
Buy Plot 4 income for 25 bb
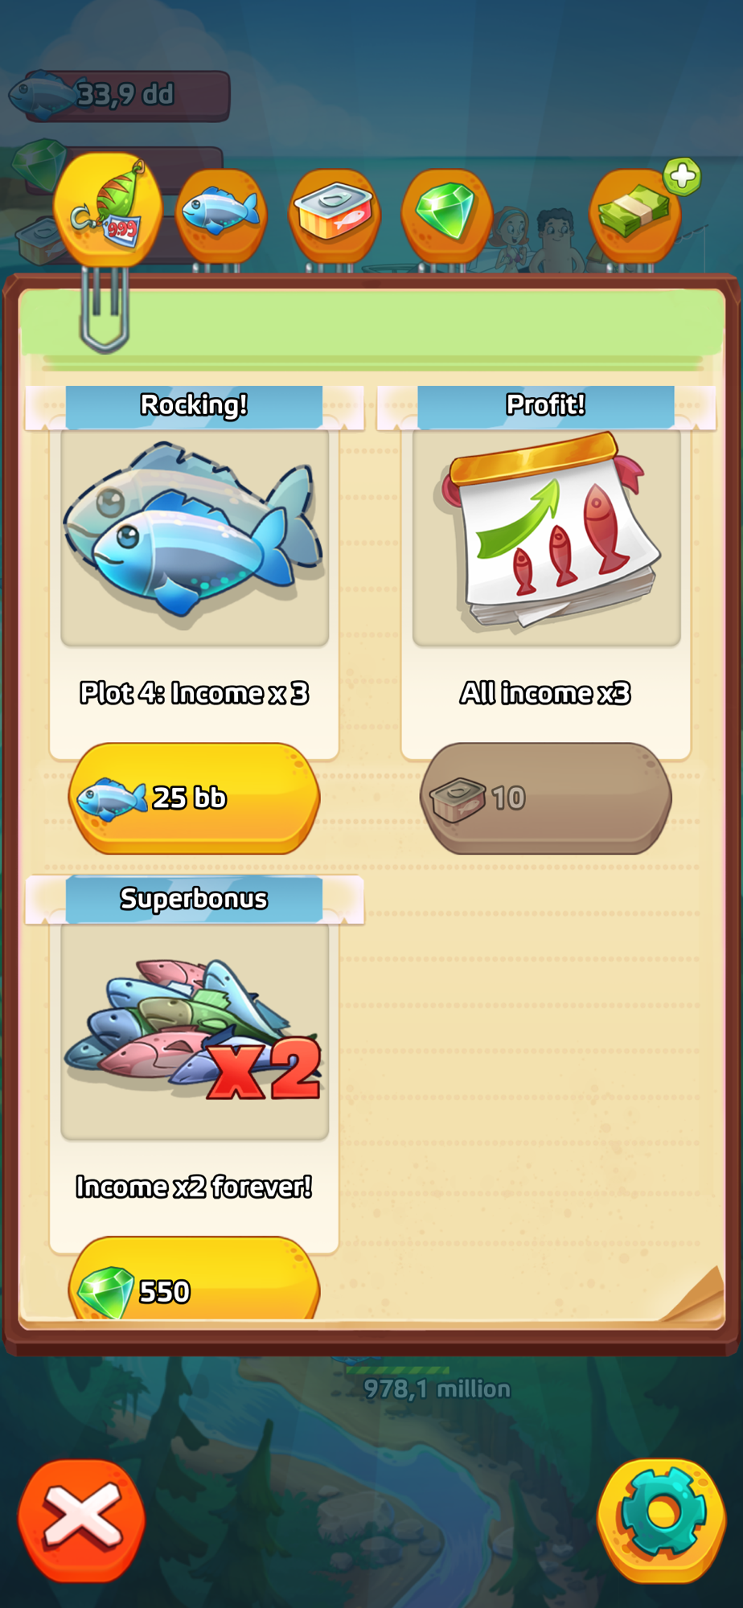194,798
